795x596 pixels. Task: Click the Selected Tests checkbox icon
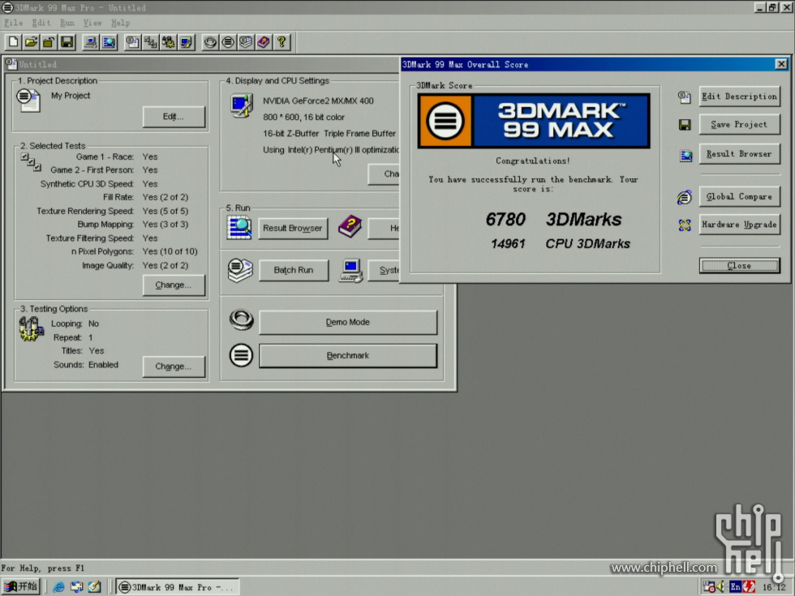click(31, 161)
